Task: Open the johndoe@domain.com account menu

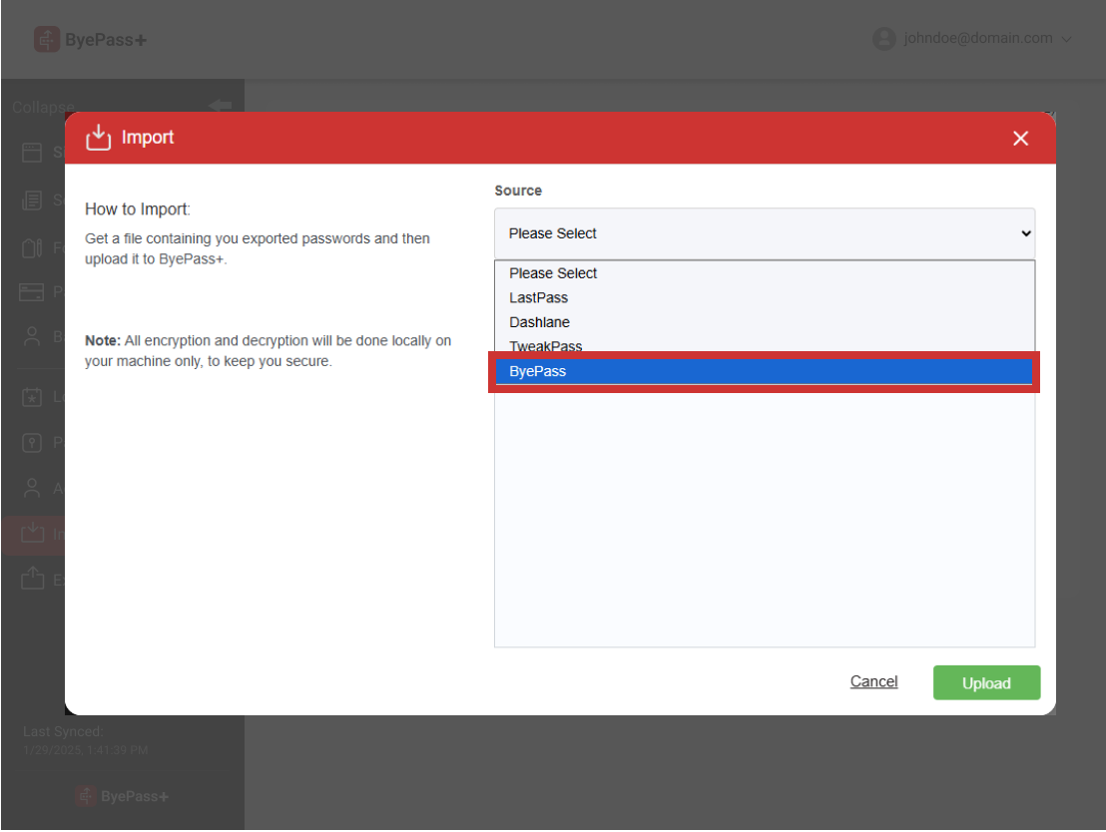Action: point(972,39)
